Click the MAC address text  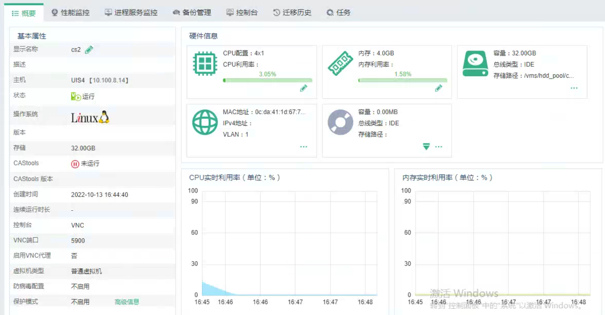[264, 112]
